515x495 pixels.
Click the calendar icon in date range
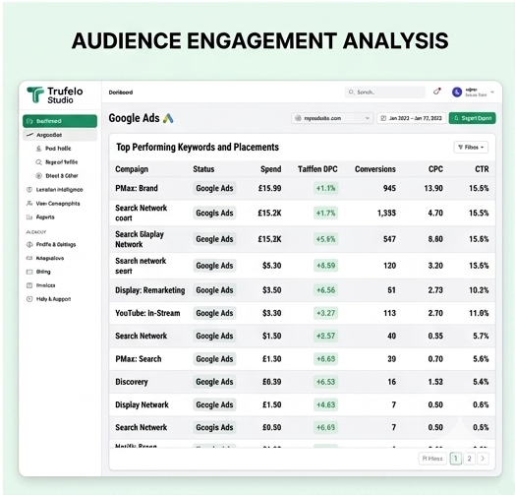383,118
